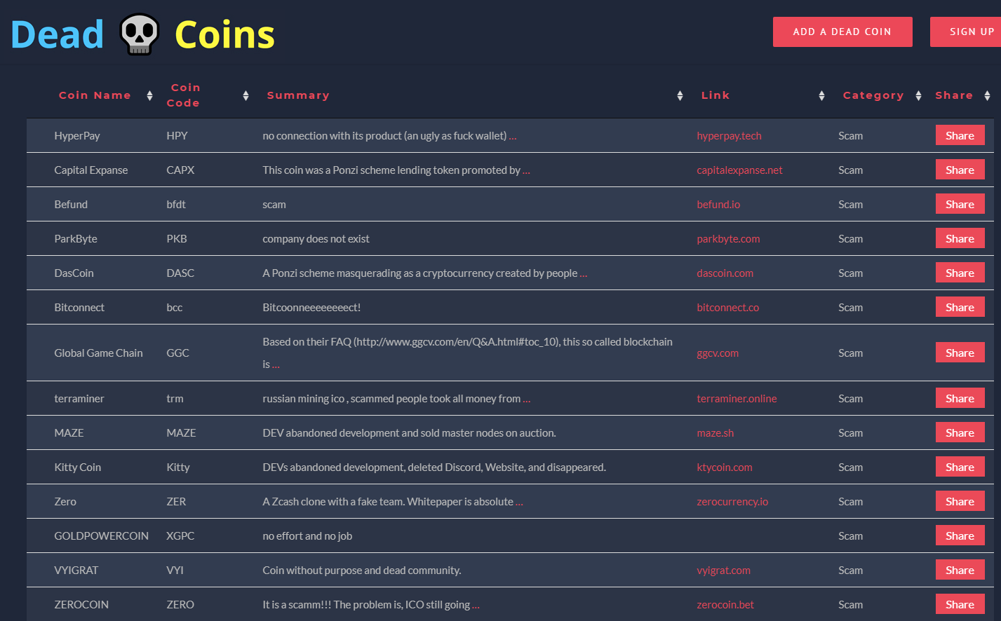Sort by Share column arrows
1001x621 pixels.
click(987, 96)
